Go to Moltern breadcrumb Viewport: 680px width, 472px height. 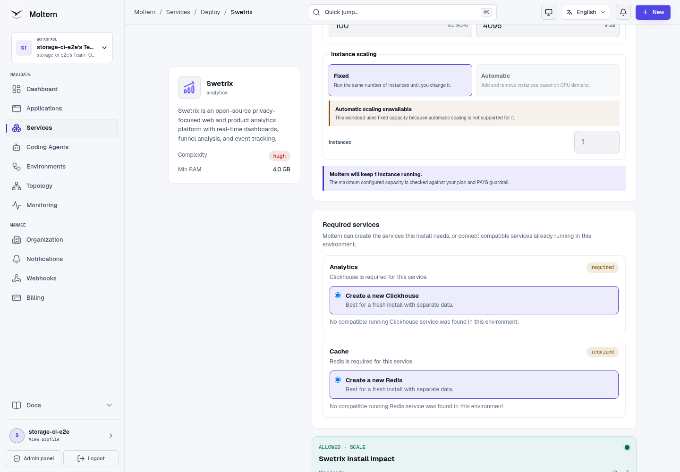click(145, 12)
